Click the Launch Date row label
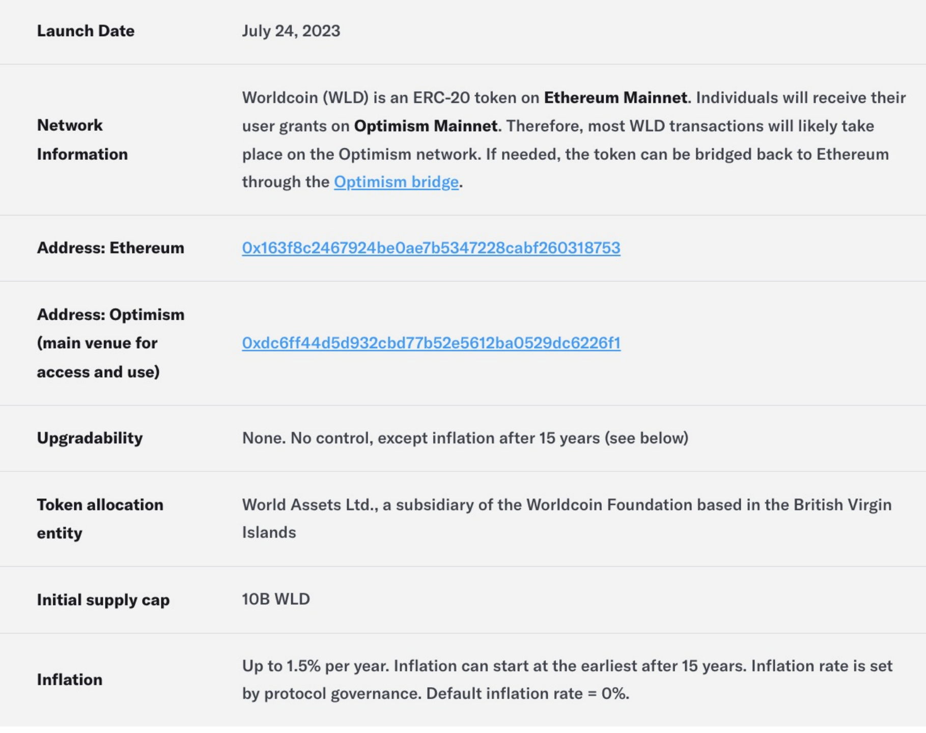The image size is (926, 733). coord(86,31)
